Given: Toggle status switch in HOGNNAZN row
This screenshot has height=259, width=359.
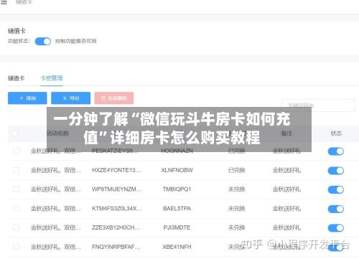Looking at the screenshot, I should point(336,151).
